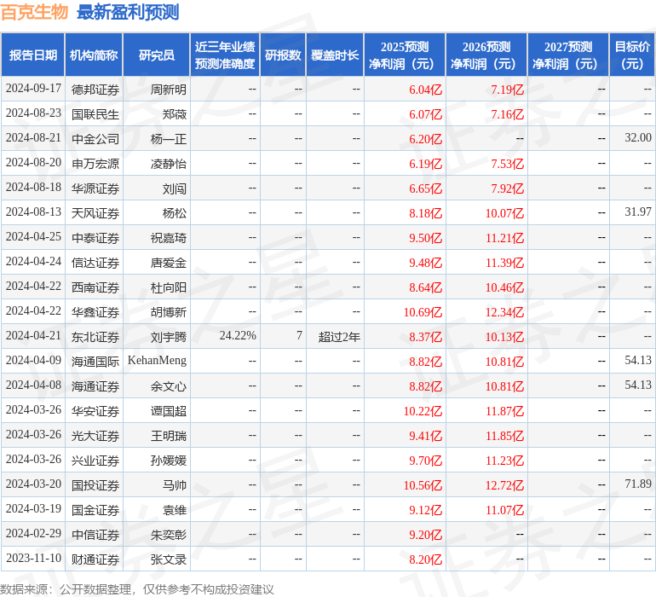Click the 2023-11-10 report date cell
The width and height of the screenshot is (656, 597).
(33, 559)
